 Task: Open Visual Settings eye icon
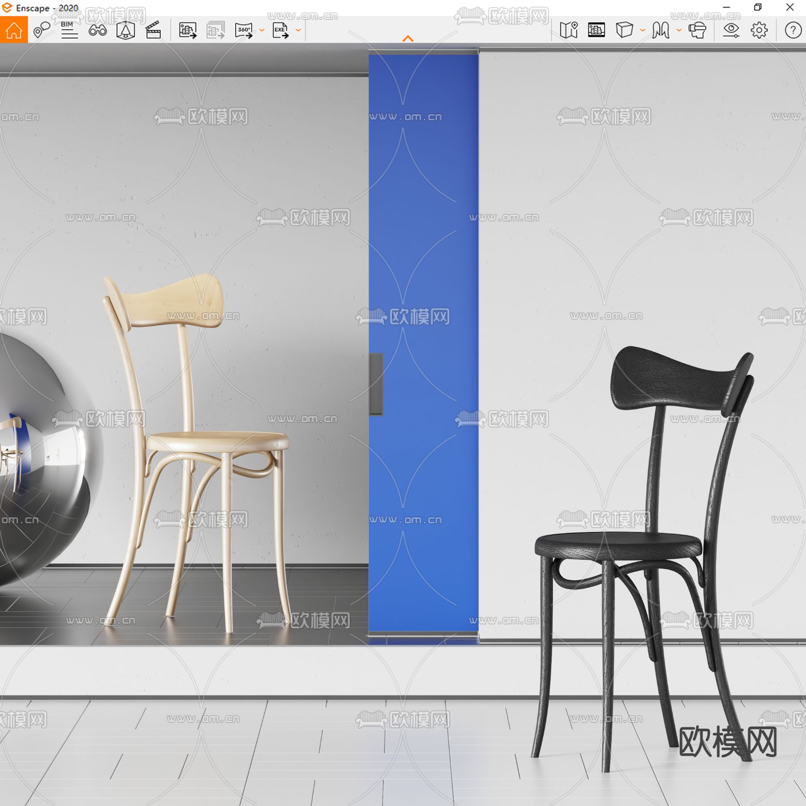[731, 30]
